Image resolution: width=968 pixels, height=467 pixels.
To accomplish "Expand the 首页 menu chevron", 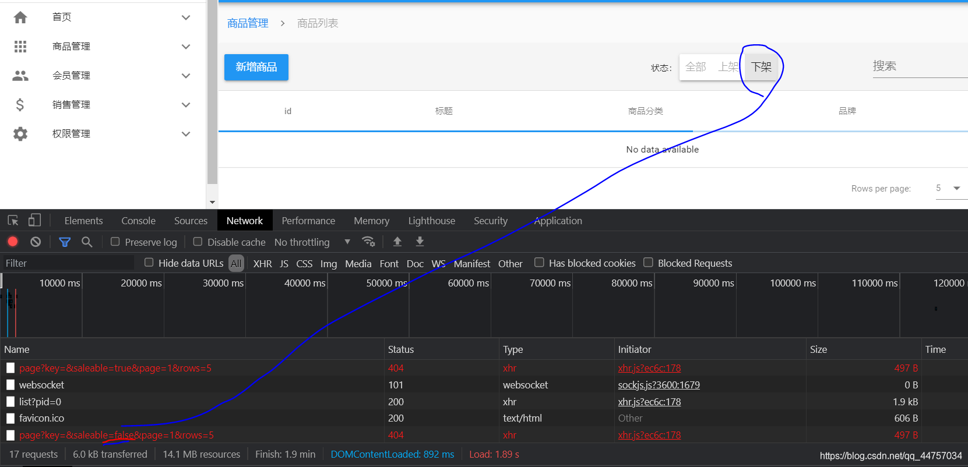I will [x=186, y=17].
